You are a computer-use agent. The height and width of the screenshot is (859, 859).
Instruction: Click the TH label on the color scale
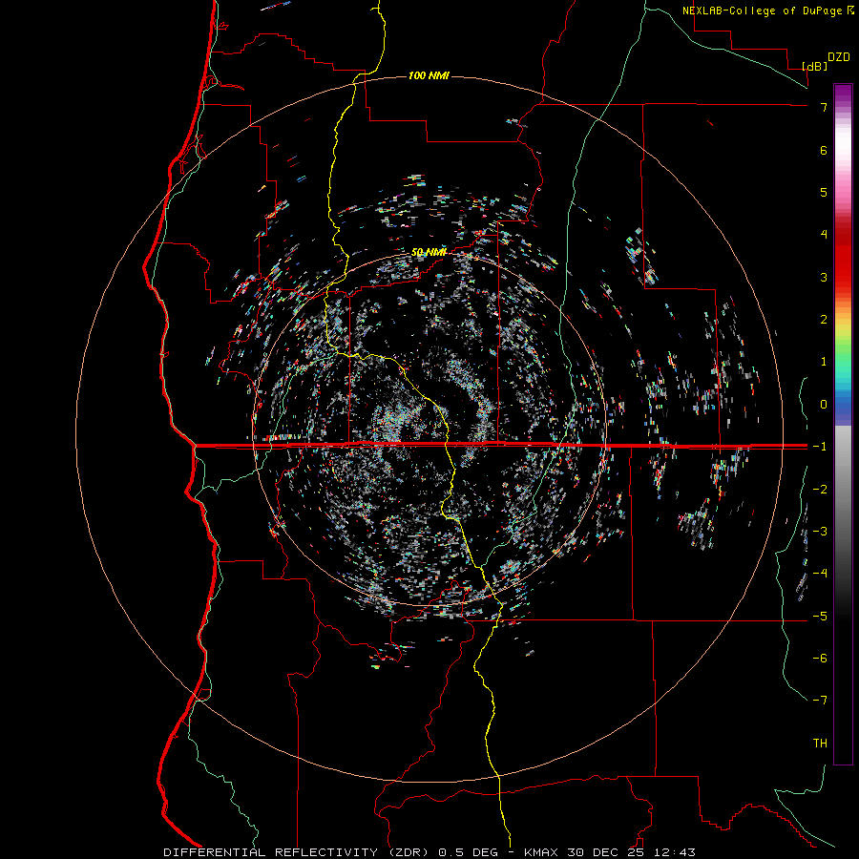820,744
